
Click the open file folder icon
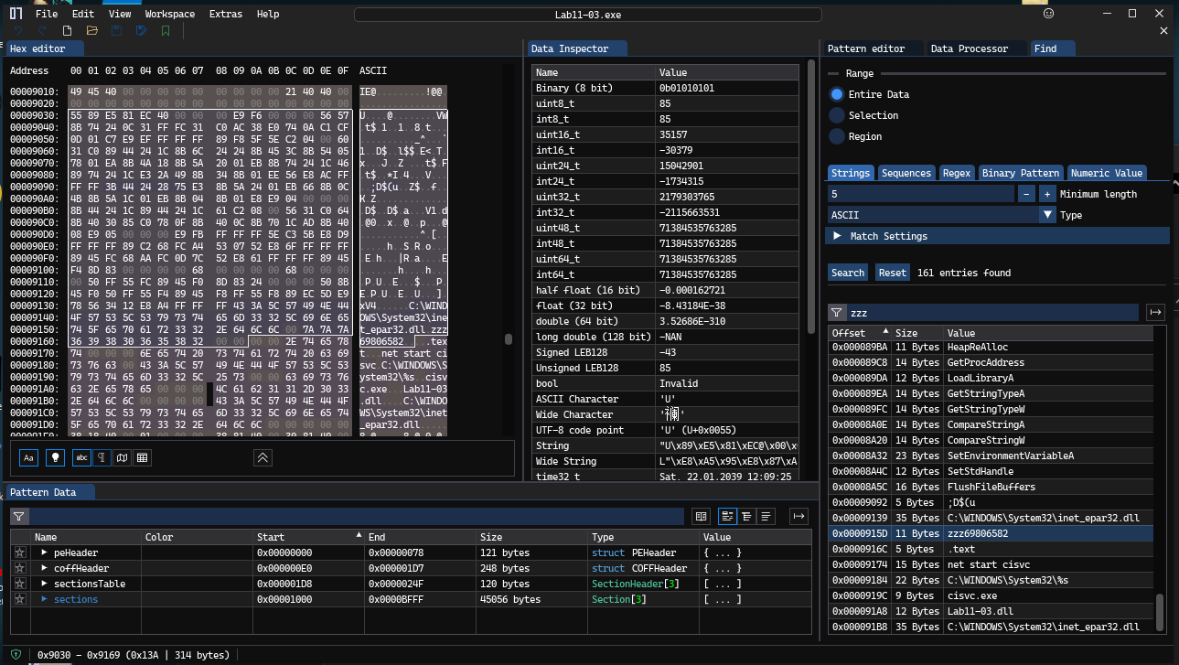pyautogui.click(x=92, y=30)
